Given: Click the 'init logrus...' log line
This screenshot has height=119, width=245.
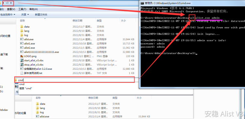Looking at the screenshot, I should tap(180, 34).
